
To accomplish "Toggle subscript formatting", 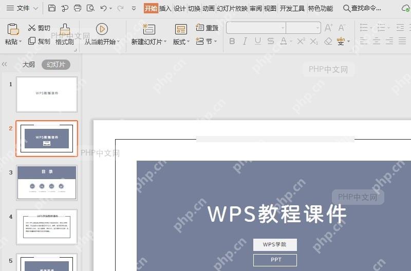I will point(314,41).
